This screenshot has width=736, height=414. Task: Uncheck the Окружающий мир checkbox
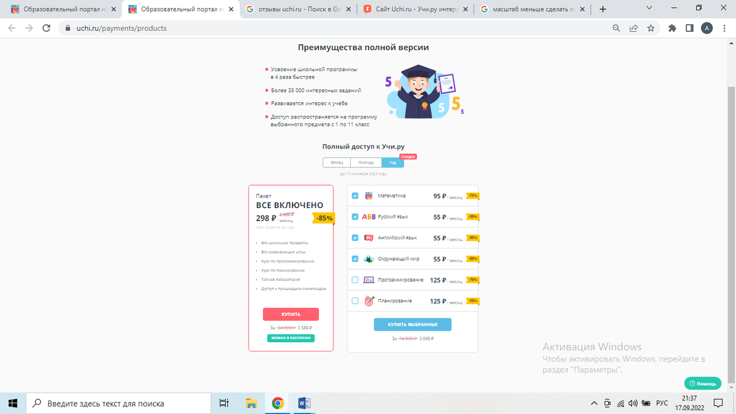click(x=355, y=259)
